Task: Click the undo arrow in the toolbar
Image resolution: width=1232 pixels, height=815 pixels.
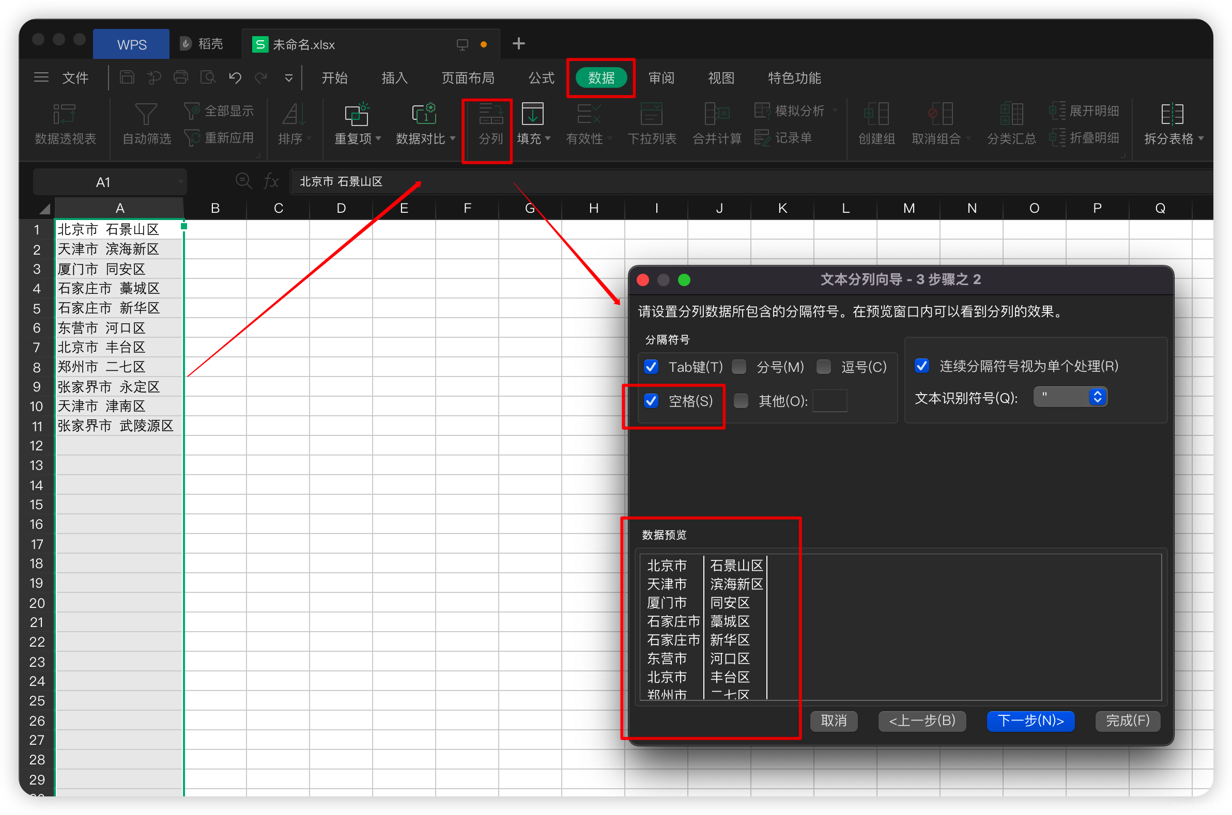Action: [x=235, y=78]
